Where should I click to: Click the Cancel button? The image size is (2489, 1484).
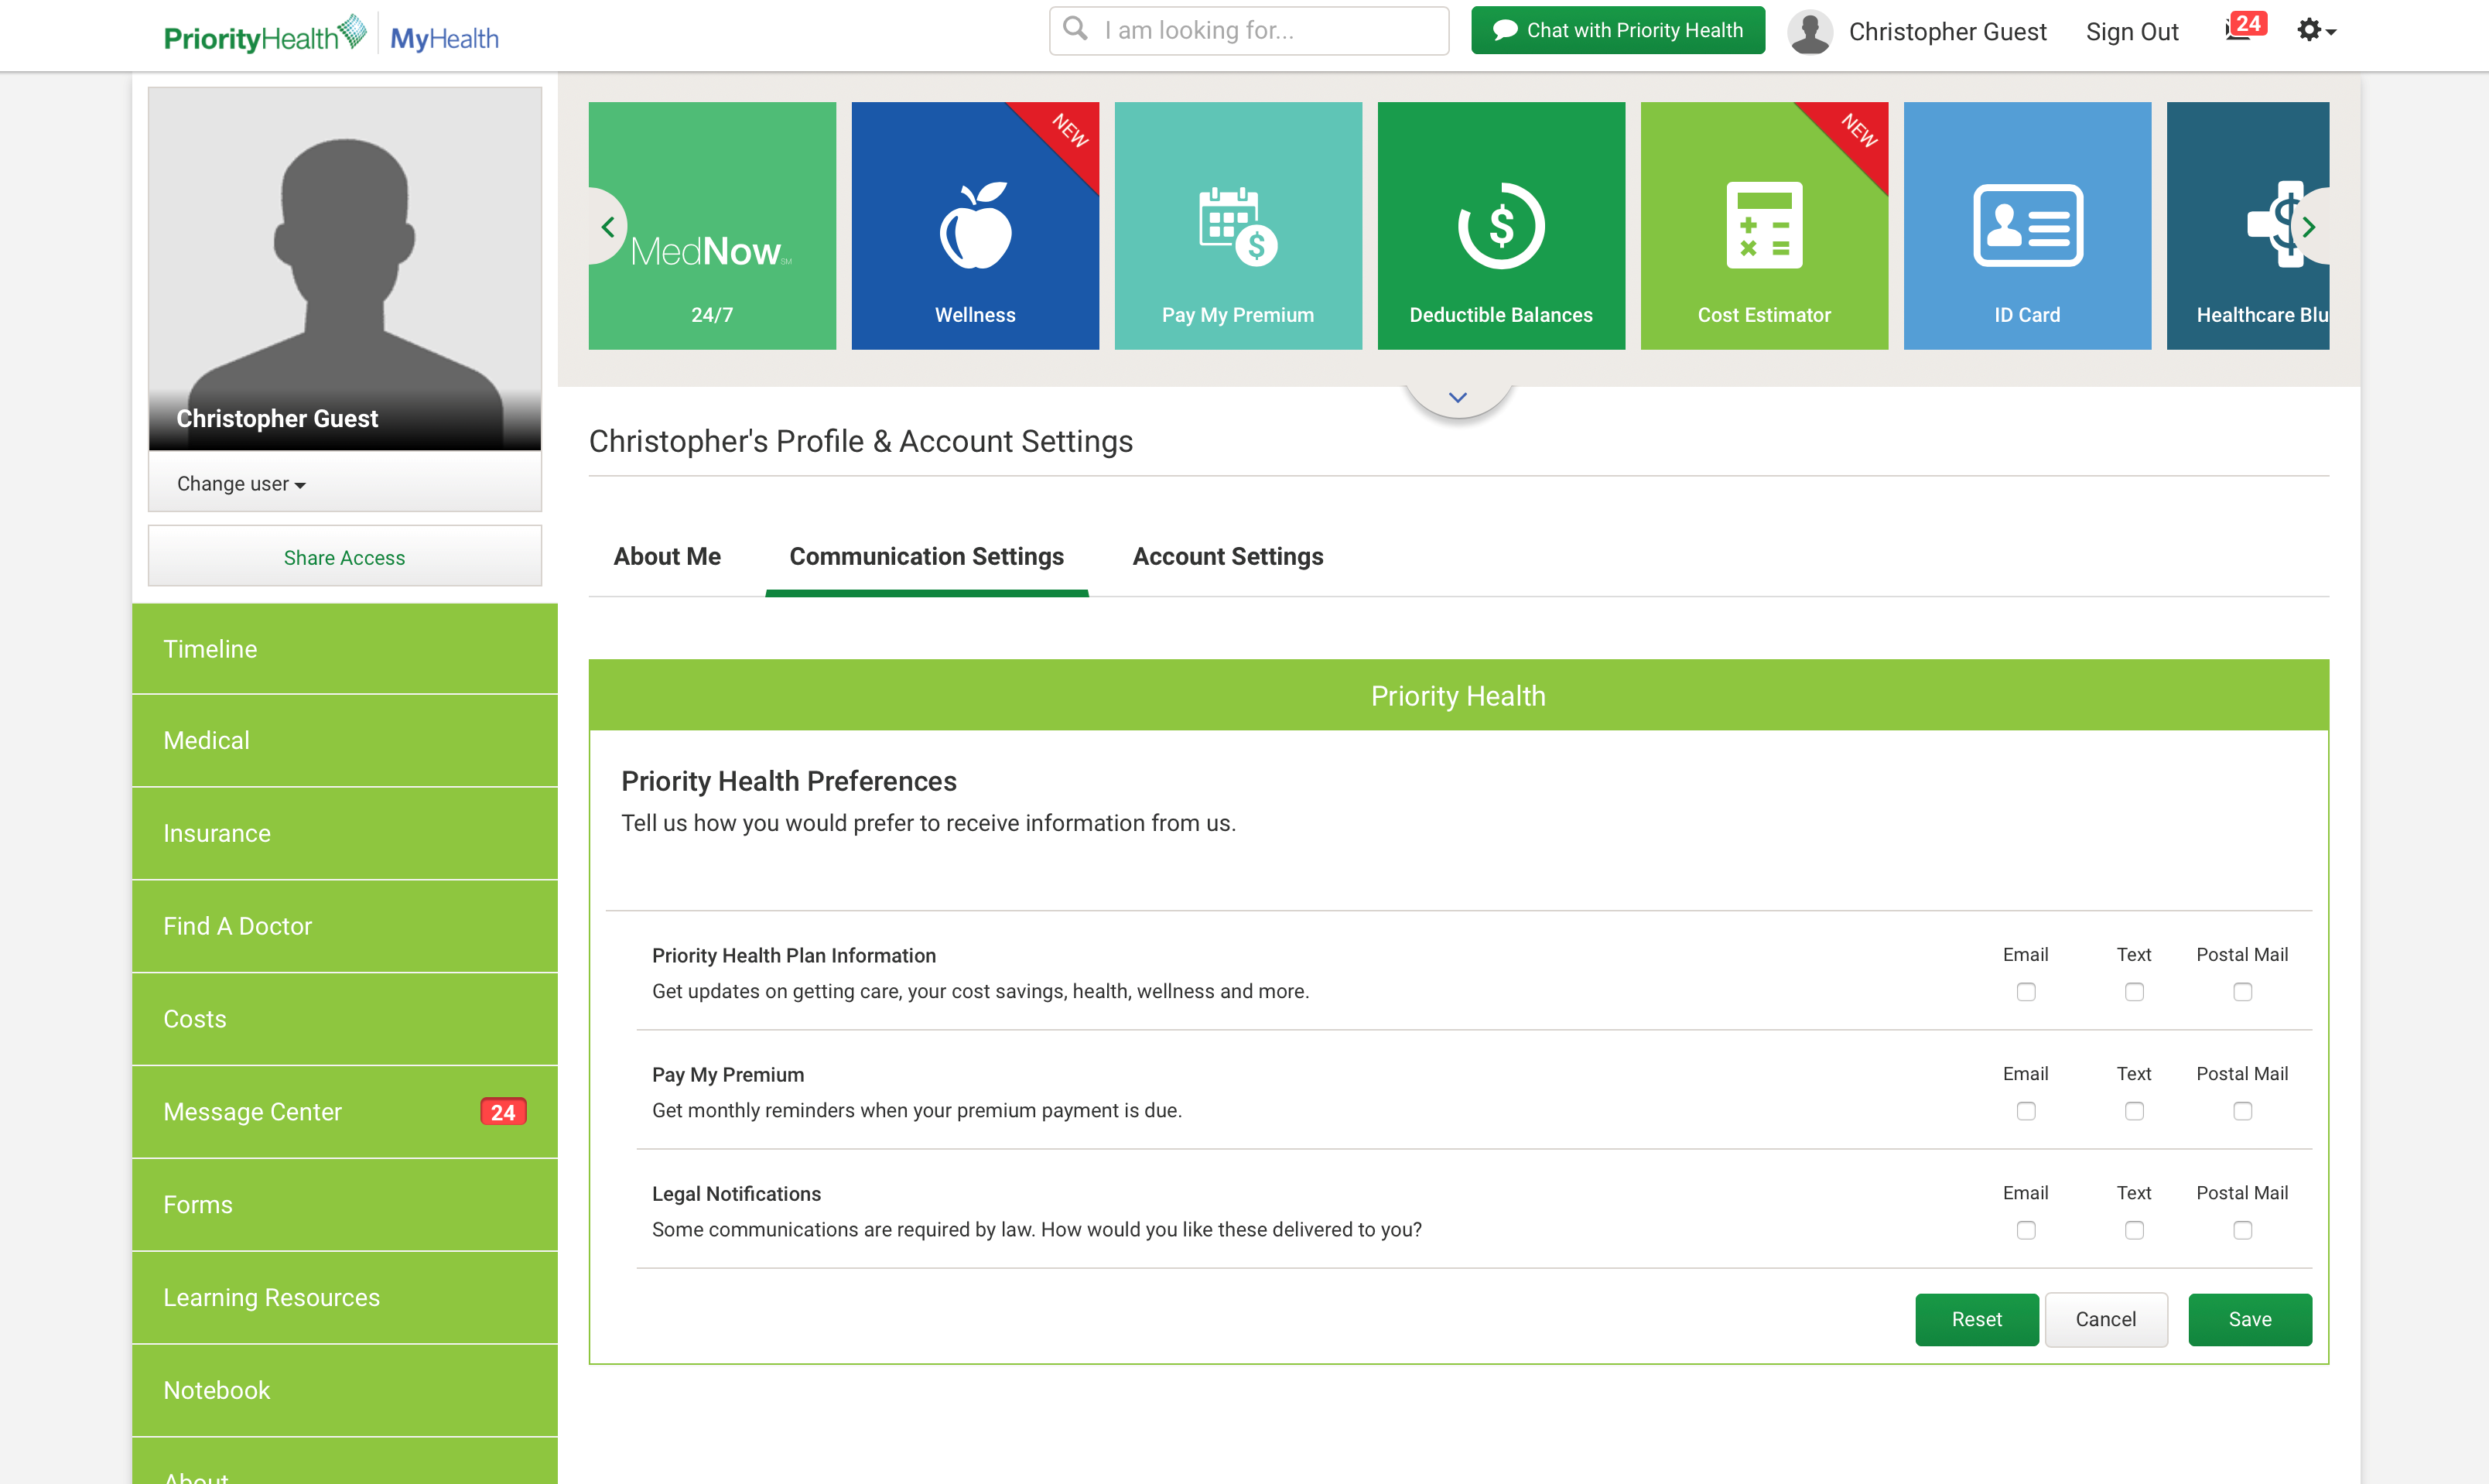(2106, 1320)
